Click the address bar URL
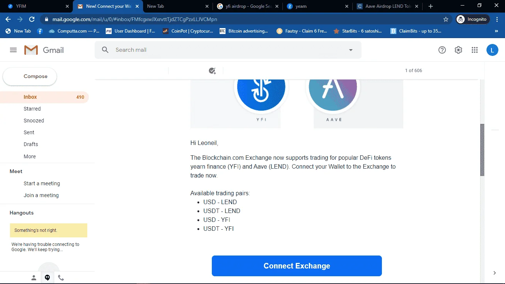The image size is (505, 284). (x=135, y=19)
